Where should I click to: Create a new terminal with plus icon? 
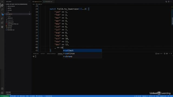coord(161,54)
